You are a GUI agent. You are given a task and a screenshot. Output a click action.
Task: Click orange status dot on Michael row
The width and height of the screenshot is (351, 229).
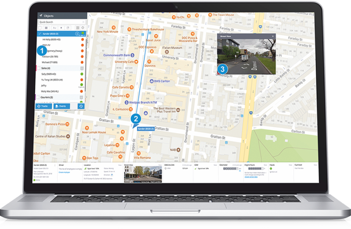tap(82, 62)
